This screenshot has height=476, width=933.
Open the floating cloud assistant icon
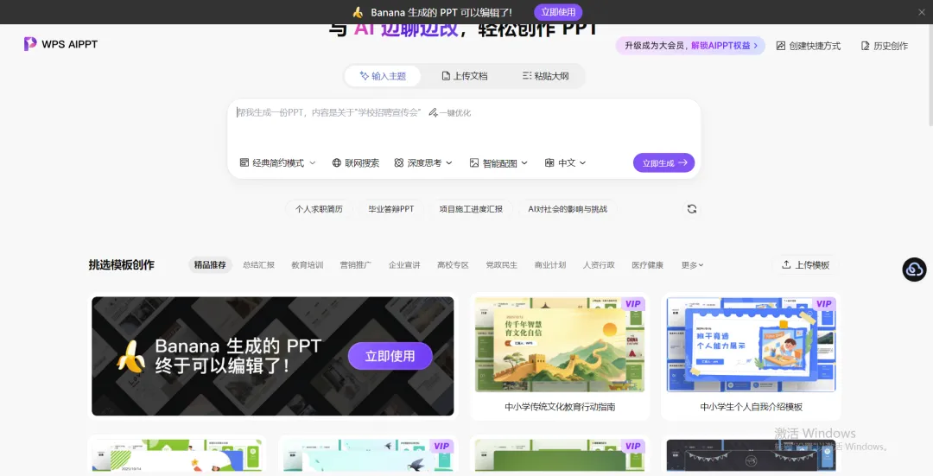pyautogui.click(x=914, y=270)
